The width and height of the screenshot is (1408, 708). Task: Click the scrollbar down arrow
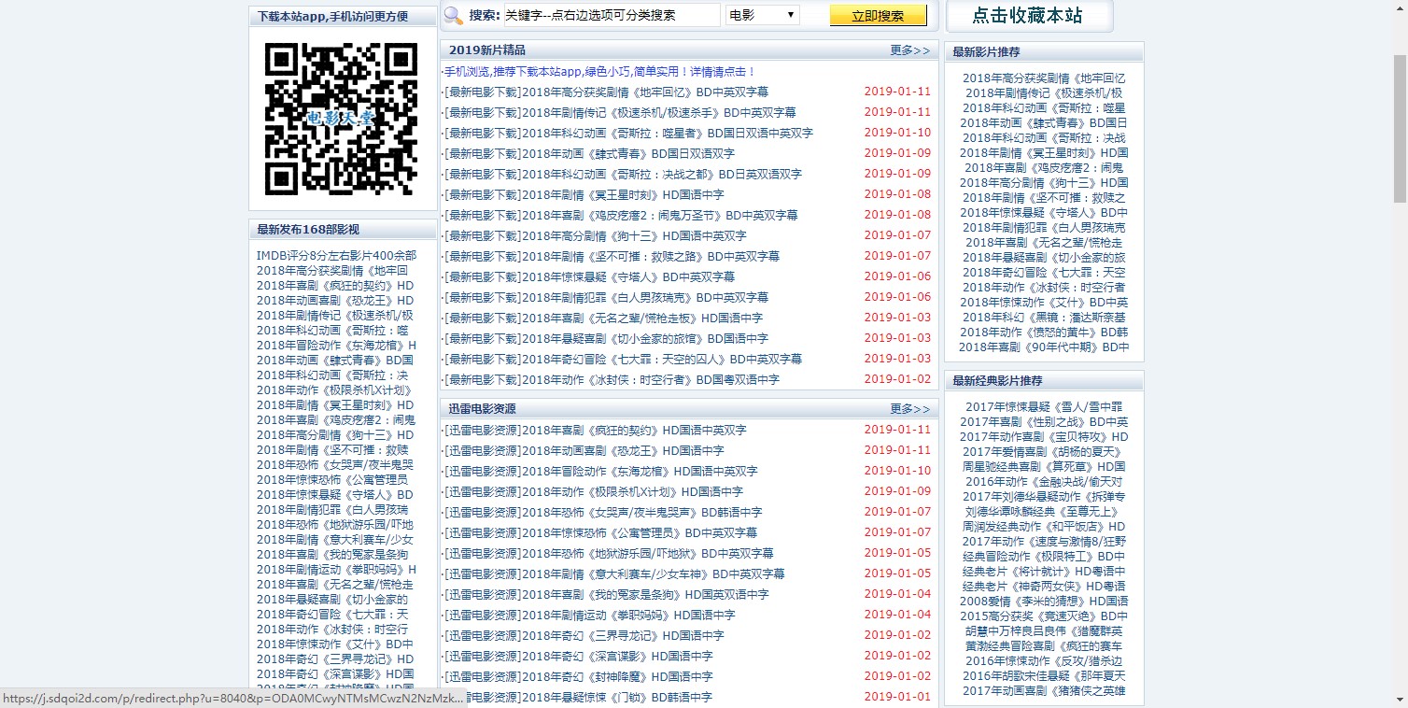coord(1400,700)
